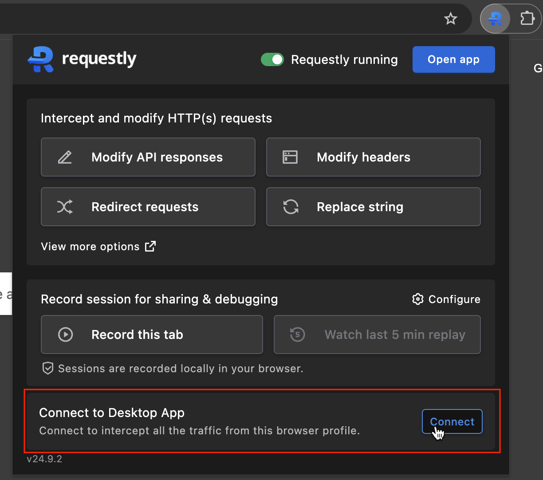Click the refresh icon for Replace string
The height and width of the screenshot is (480, 543).
click(291, 207)
